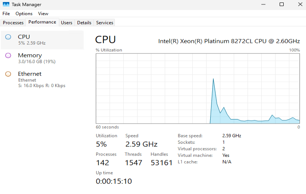Click the Task Manager app icon in title bar

[6, 4]
